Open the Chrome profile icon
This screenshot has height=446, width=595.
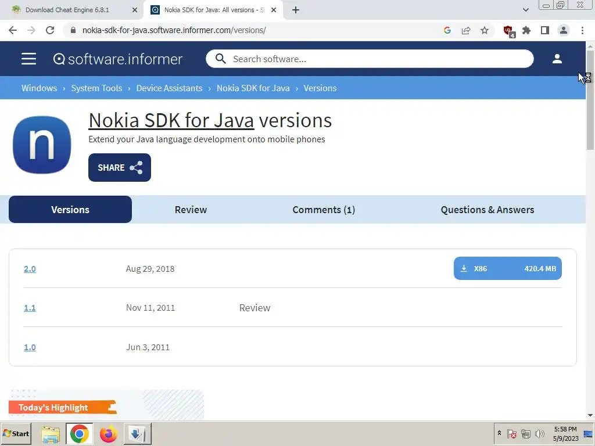[x=564, y=30]
